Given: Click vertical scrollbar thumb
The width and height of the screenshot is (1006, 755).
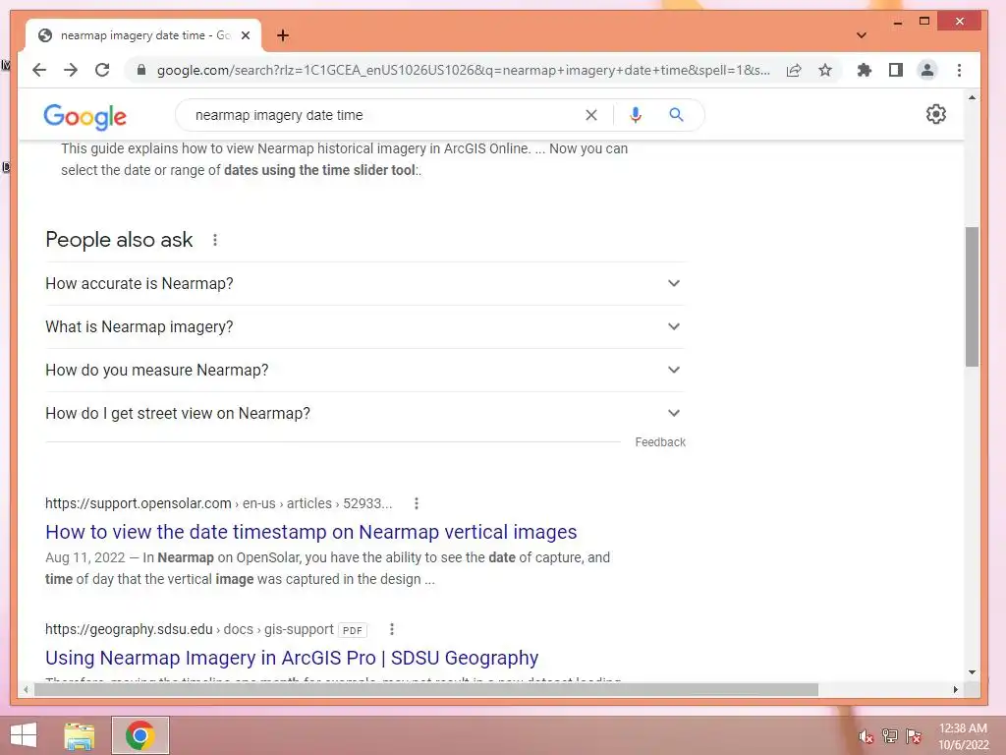Looking at the screenshot, I should pyautogui.click(x=972, y=297).
